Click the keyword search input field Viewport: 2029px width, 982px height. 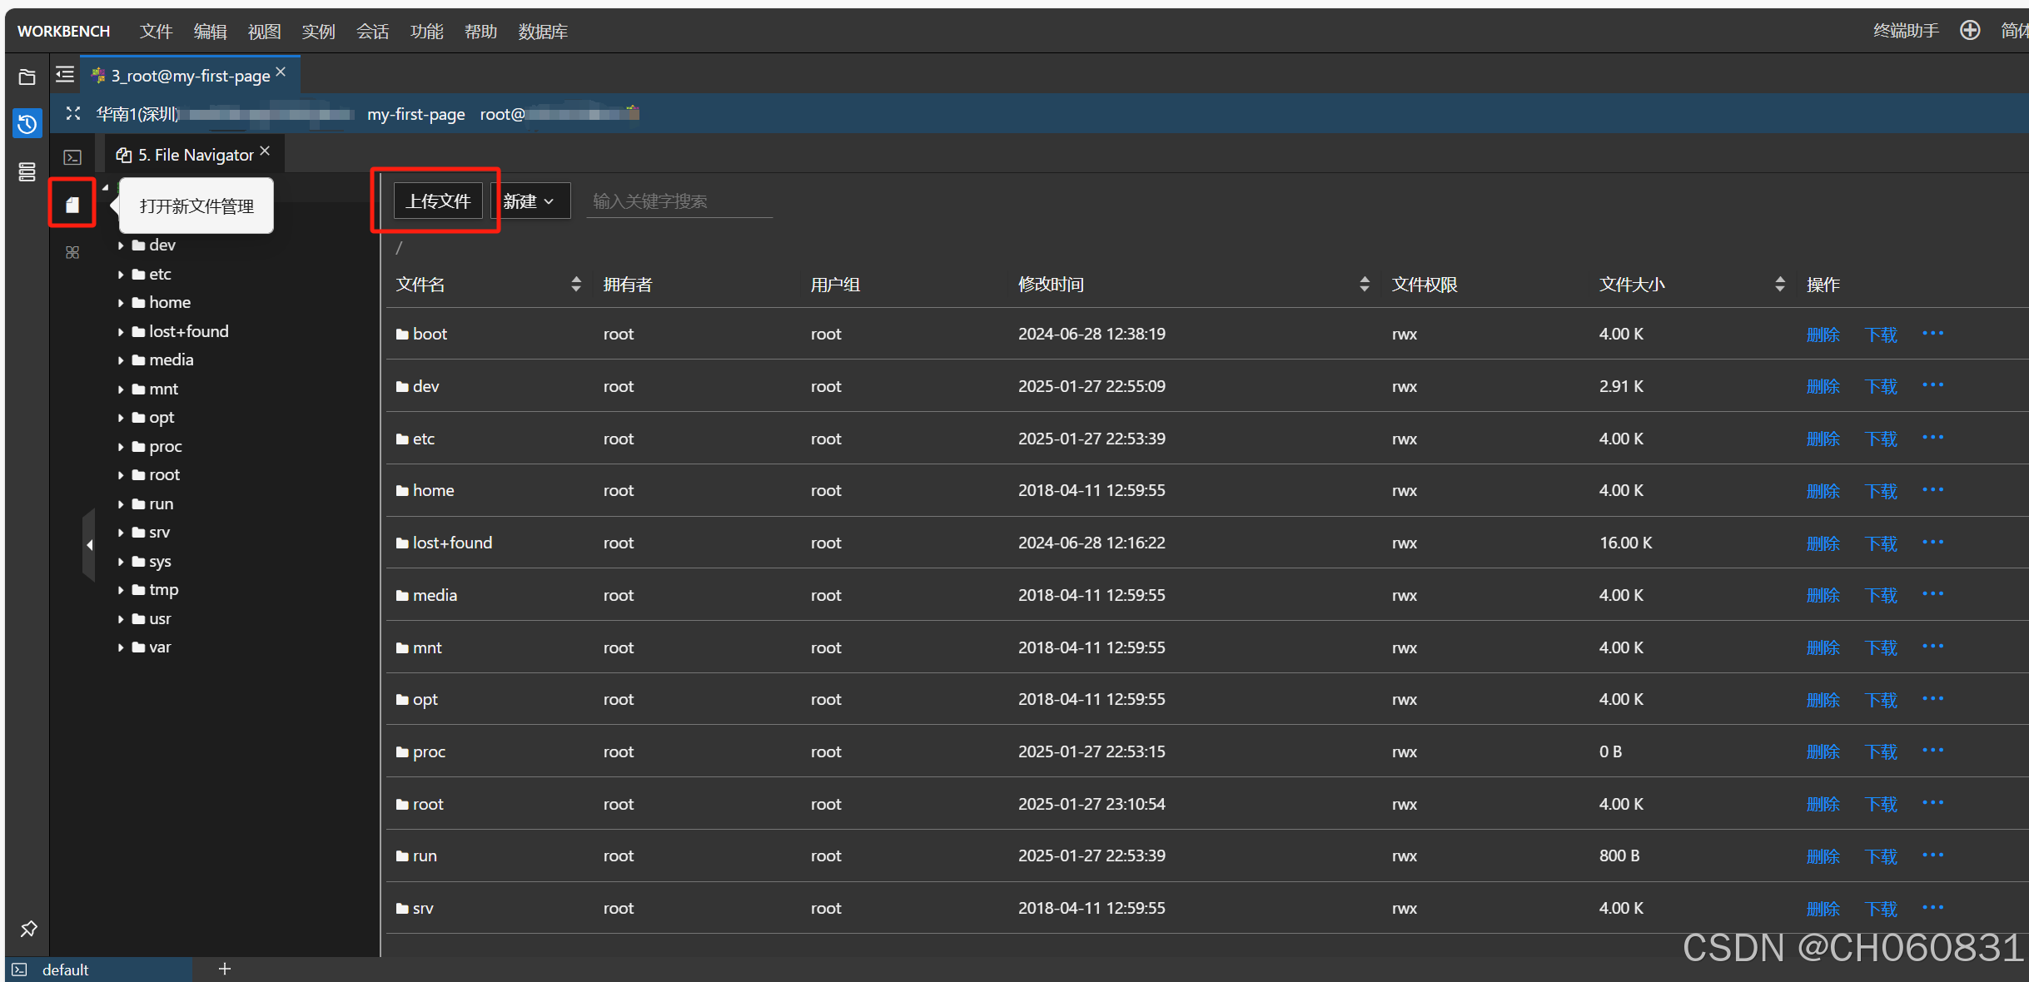point(679,201)
